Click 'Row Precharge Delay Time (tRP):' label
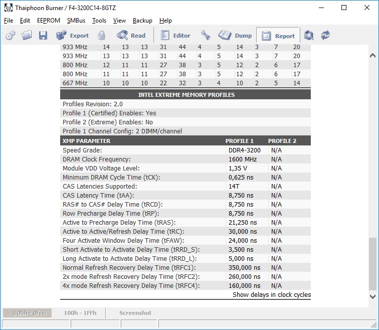 pyautogui.click(x=111, y=214)
